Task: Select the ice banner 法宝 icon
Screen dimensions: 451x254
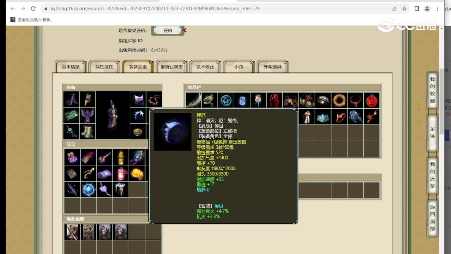Action: pos(121,189)
